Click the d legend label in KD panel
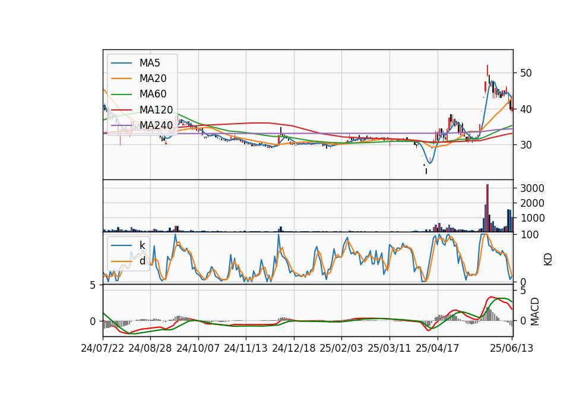The width and height of the screenshot is (570, 410). pos(142,261)
